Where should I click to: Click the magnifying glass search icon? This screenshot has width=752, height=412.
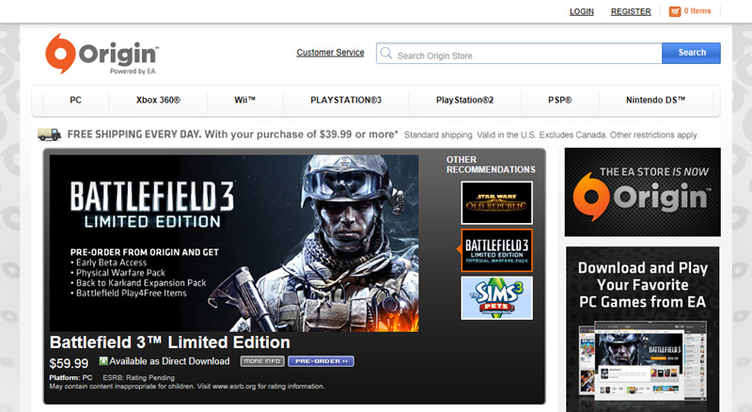386,54
